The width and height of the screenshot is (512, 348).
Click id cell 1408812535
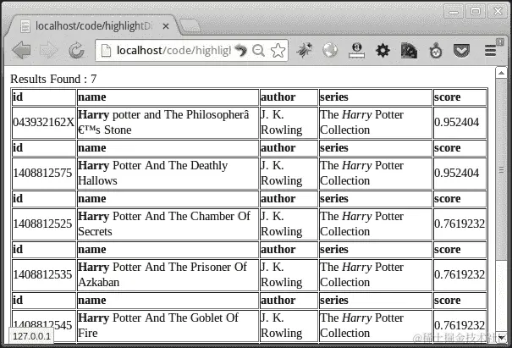coord(44,275)
